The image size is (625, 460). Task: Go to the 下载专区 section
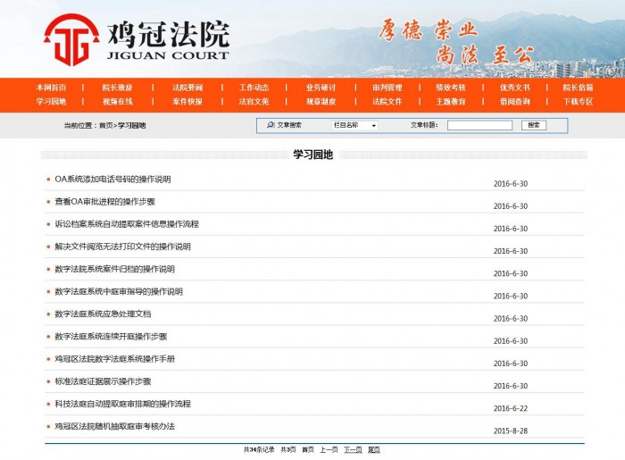click(578, 101)
